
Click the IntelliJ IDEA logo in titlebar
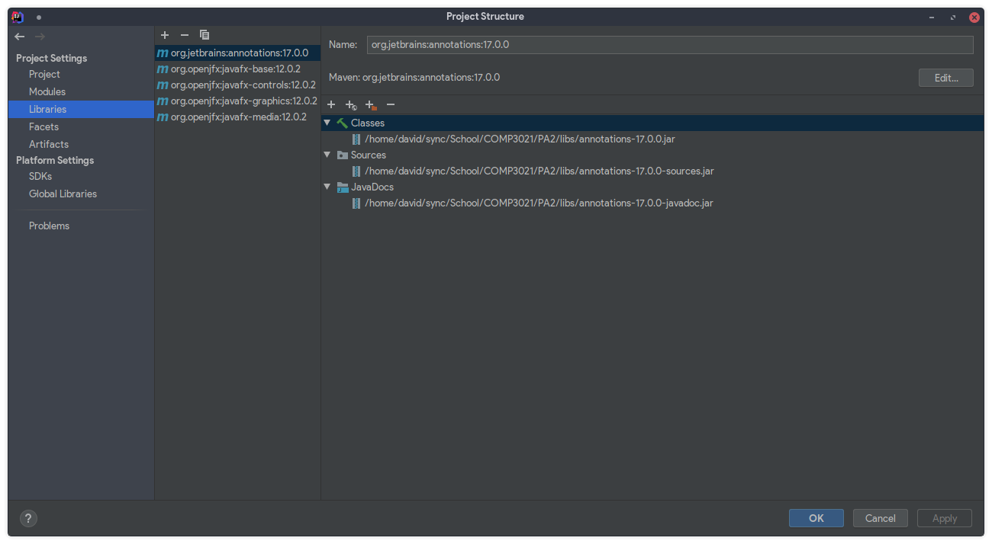coord(18,17)
